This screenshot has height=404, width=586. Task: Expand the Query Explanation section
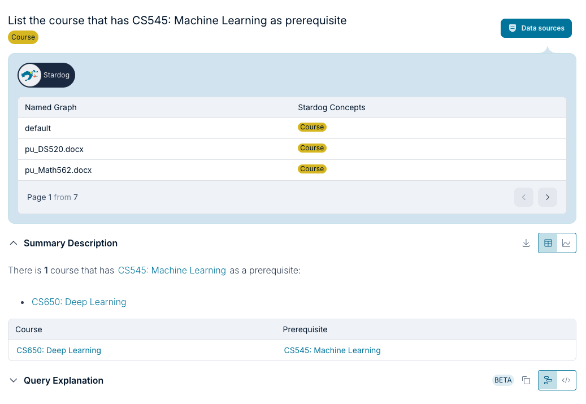tap(14, 380)
